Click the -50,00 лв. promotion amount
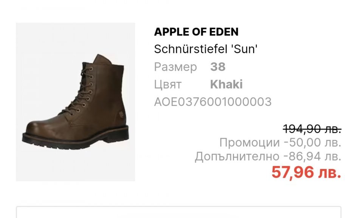357x218 pixels. tap(313, 143)
